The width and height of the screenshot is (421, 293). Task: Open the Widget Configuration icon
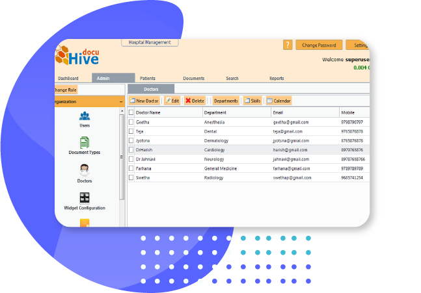pos(85,199)
